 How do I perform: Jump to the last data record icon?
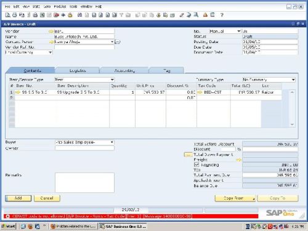(115, 15)
